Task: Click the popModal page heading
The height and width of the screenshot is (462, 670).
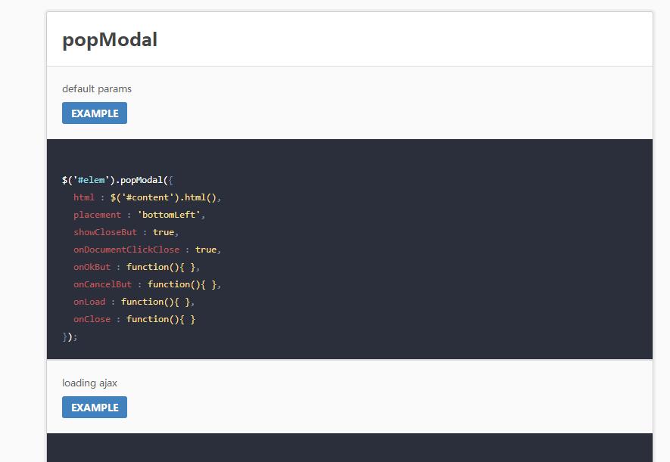Action: [110, 39]
